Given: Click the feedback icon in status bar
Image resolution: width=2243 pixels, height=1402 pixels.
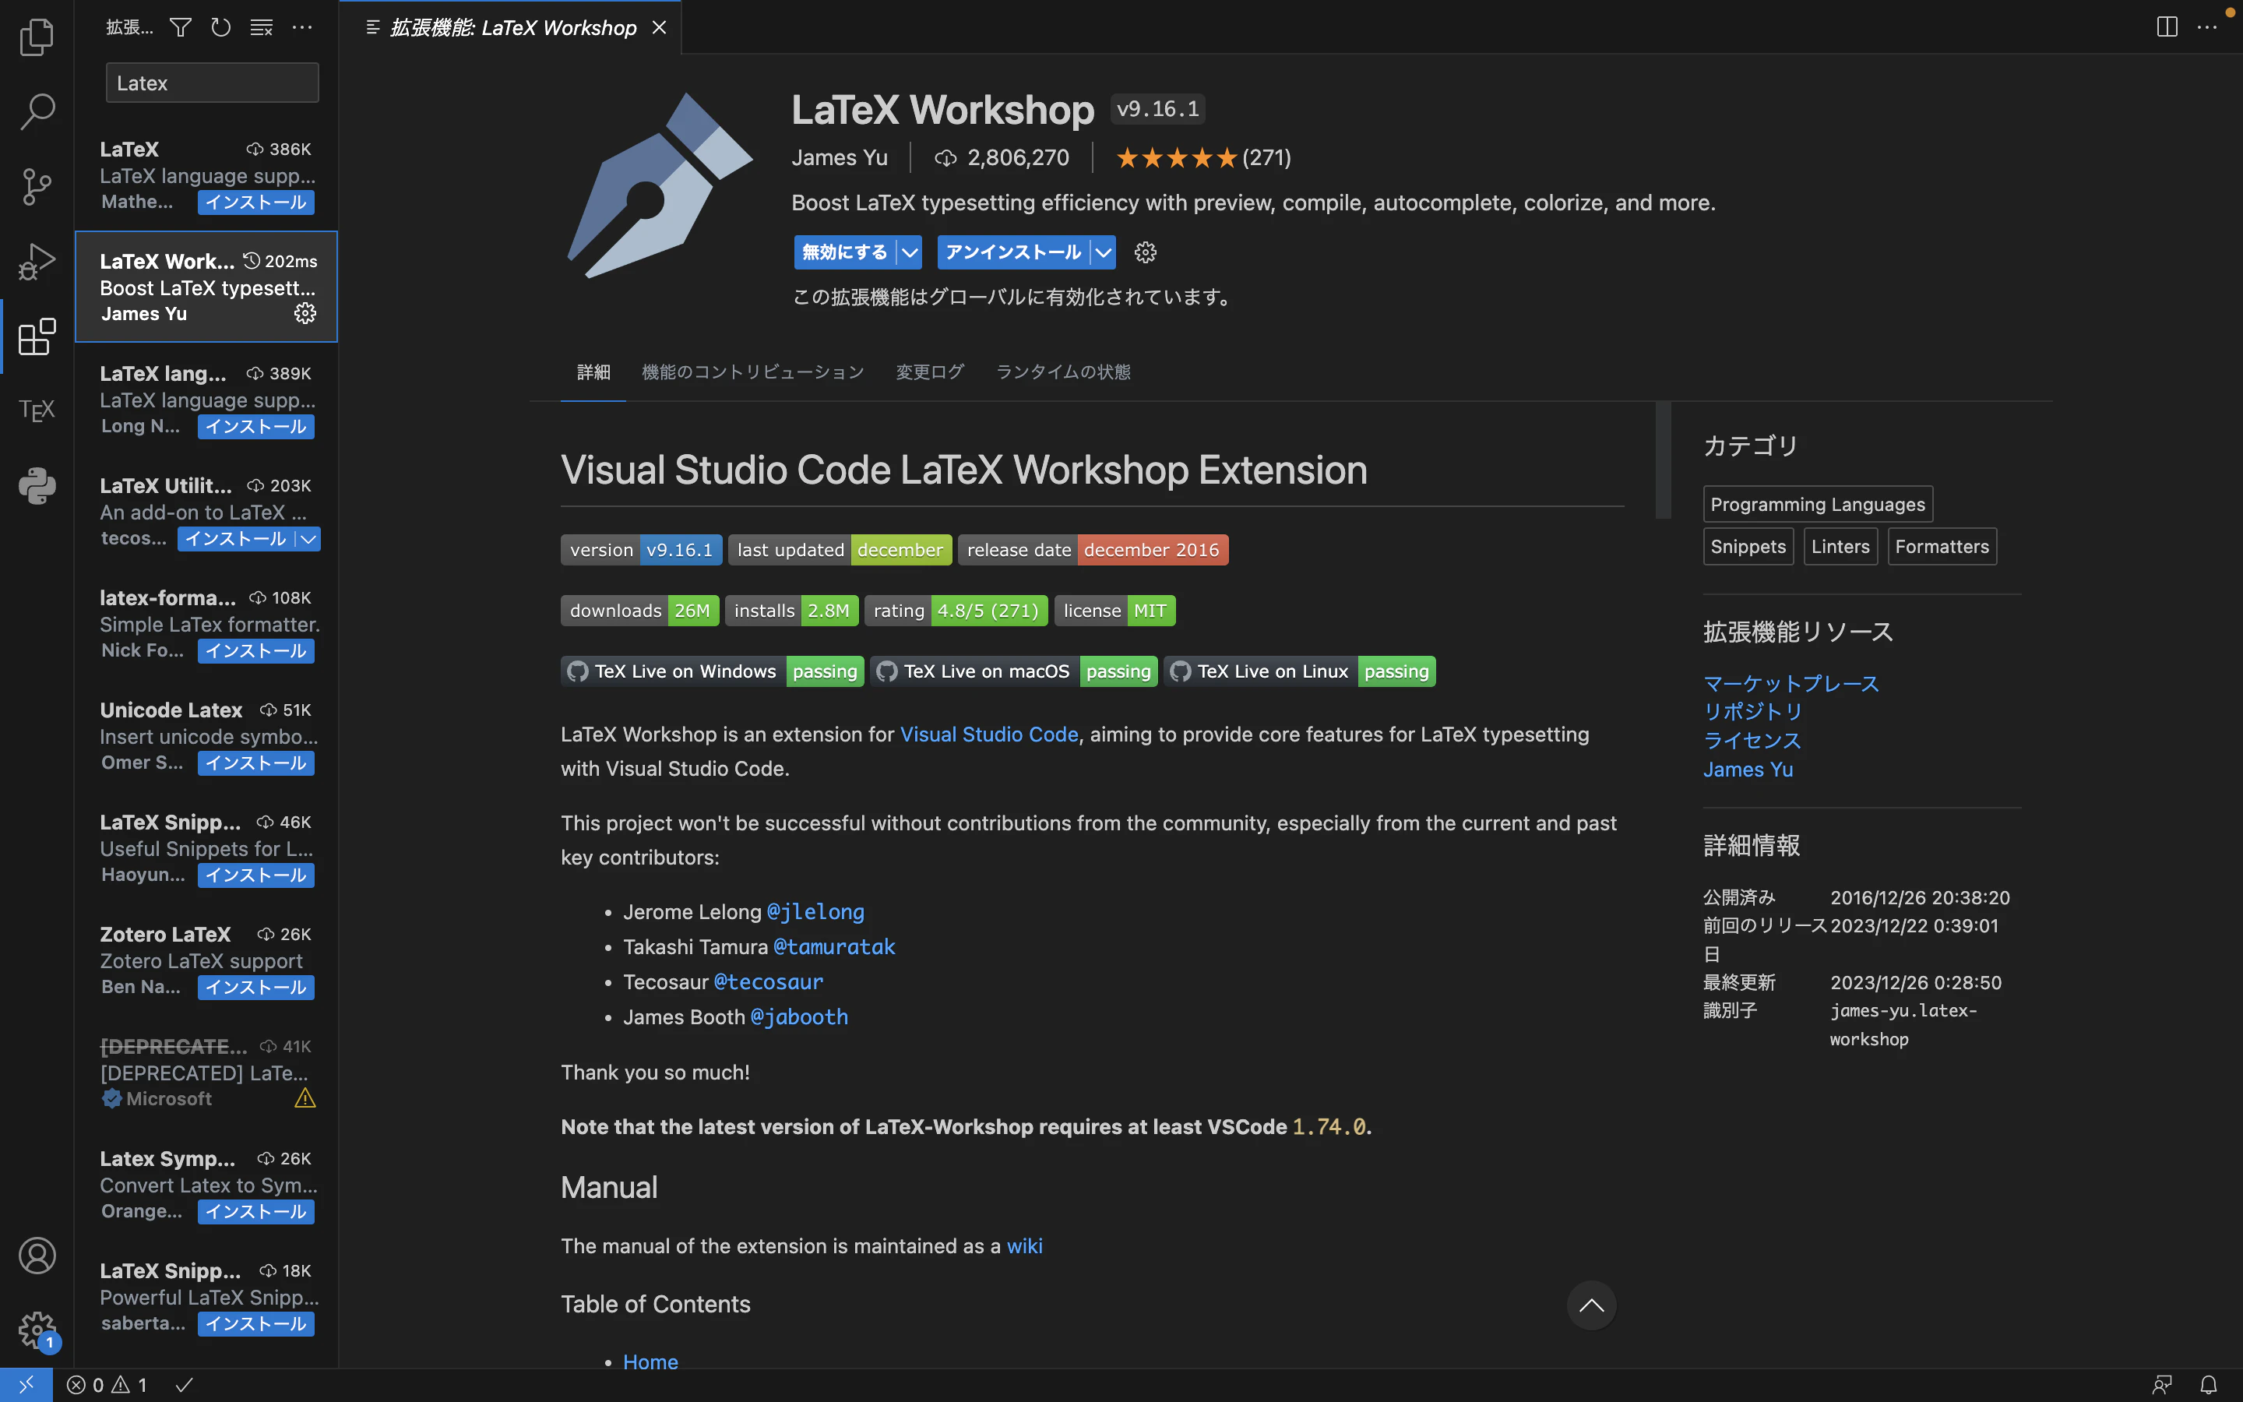Looking at the screenshot, I should coord(2162,1384).
